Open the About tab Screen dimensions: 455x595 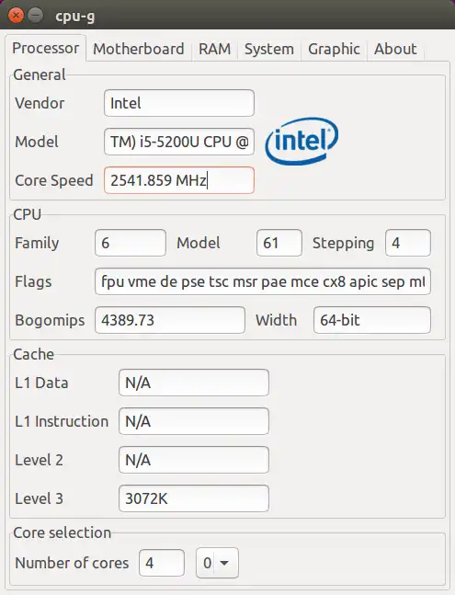395,49
